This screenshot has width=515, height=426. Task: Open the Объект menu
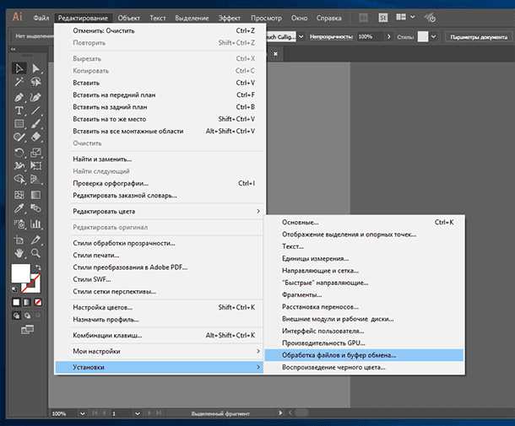coord(128,18)
